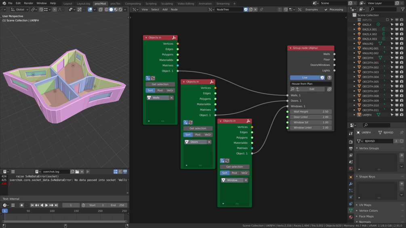Expand the EIKZLX.001 tree item
Viewport: 406px width, 228px height.
354,29
